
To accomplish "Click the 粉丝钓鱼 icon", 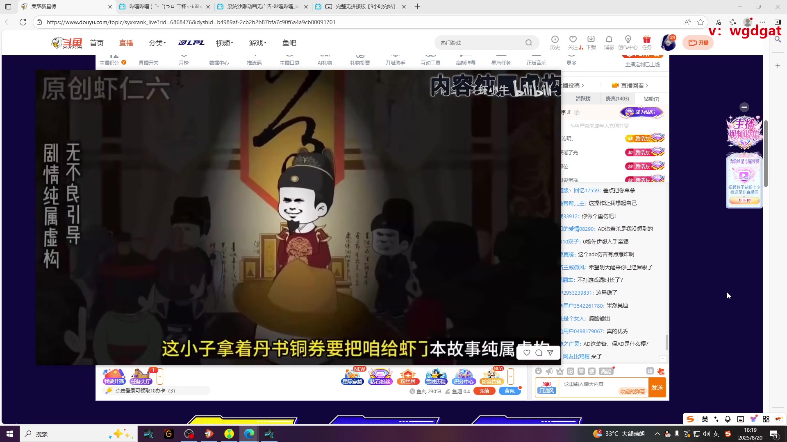I will coord(491,376).
